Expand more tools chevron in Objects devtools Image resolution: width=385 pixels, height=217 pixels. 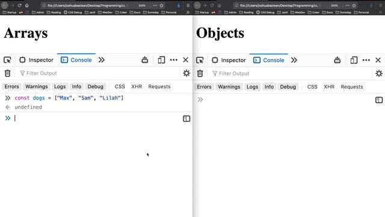(x=294, y=60)
